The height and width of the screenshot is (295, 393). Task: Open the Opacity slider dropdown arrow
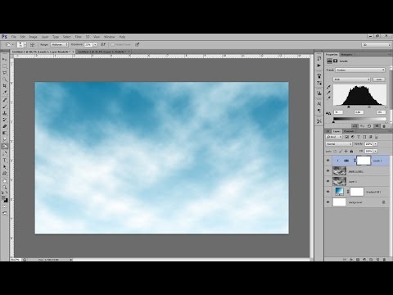click(376, 144)
